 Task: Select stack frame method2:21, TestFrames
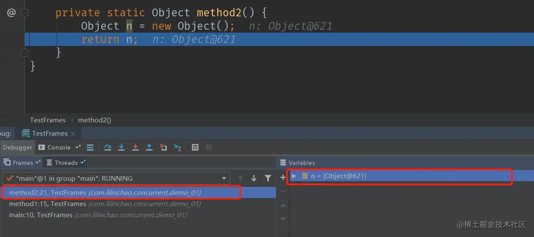(138, 193)
